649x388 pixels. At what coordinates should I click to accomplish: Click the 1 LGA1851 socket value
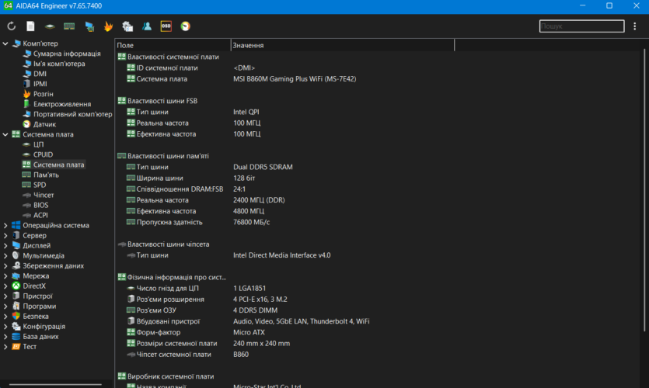(249, 289)
